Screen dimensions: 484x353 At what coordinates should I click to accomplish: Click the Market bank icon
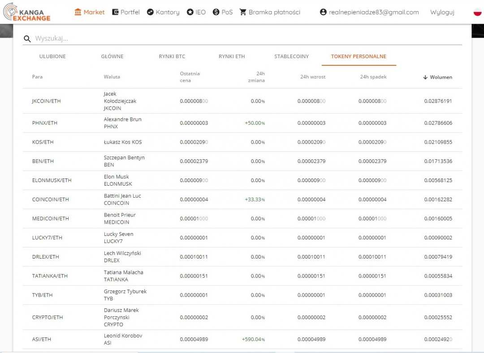pyautogui.click(x=78, y=12)
